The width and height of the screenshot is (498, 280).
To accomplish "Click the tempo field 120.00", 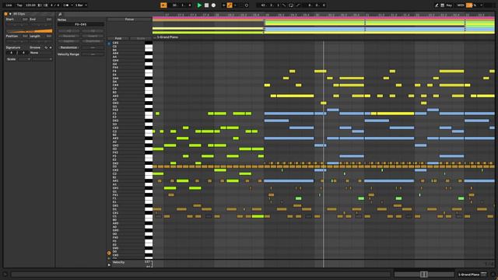I will coord(30,5).
